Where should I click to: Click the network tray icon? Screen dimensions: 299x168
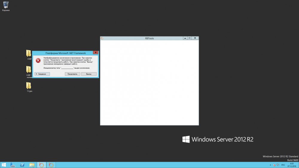[278, 165]
